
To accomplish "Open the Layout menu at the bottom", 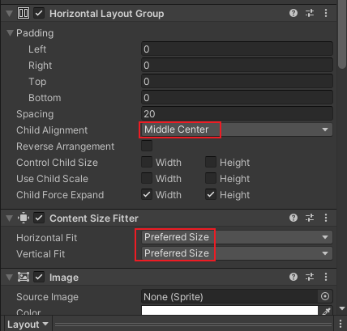I will tap(28, 325).
